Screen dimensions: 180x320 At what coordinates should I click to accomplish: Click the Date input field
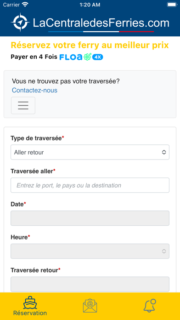pyautogui.click(x=90, y=218)
